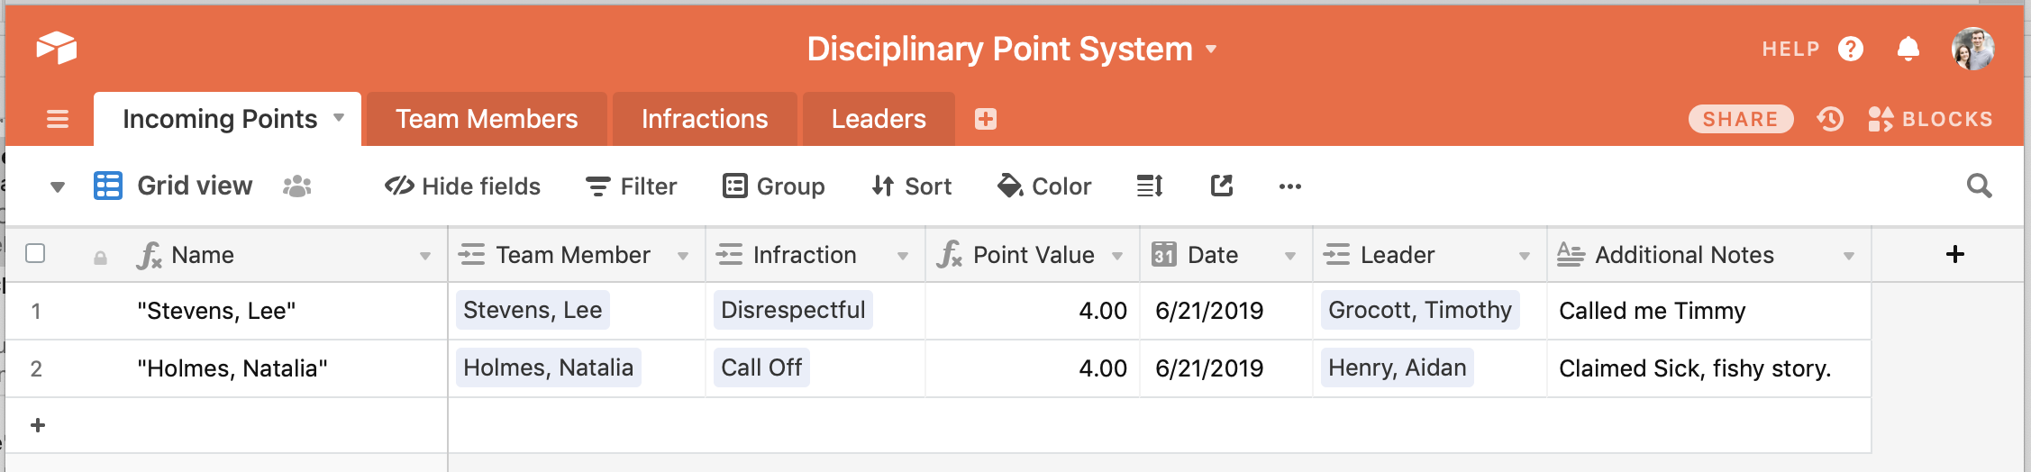Switch to the Leaders tab

pyautogui.click(x=879, y=119)
